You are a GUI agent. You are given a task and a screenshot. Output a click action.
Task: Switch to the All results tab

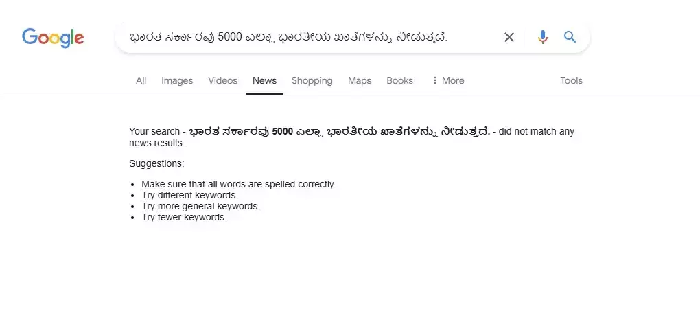[141, 80]
